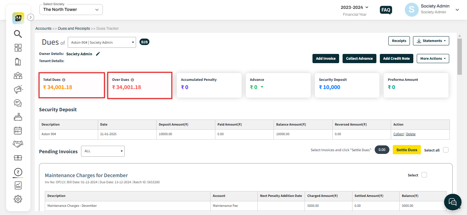The image size is (467, 215).
Task: Open the settings gear at sidebar bottom
Action: [x=18, y=199]
